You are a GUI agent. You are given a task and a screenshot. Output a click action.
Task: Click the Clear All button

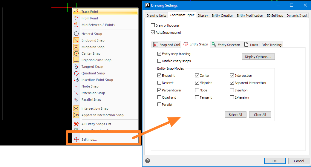[260, 115]
